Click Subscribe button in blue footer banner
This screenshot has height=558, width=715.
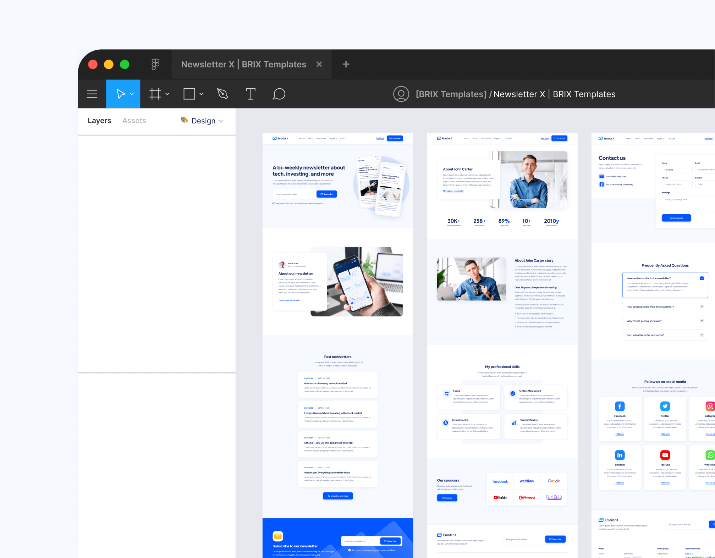coord(390,541)
